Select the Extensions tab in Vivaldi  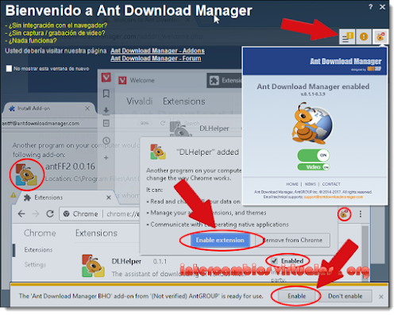pos(225,80)
